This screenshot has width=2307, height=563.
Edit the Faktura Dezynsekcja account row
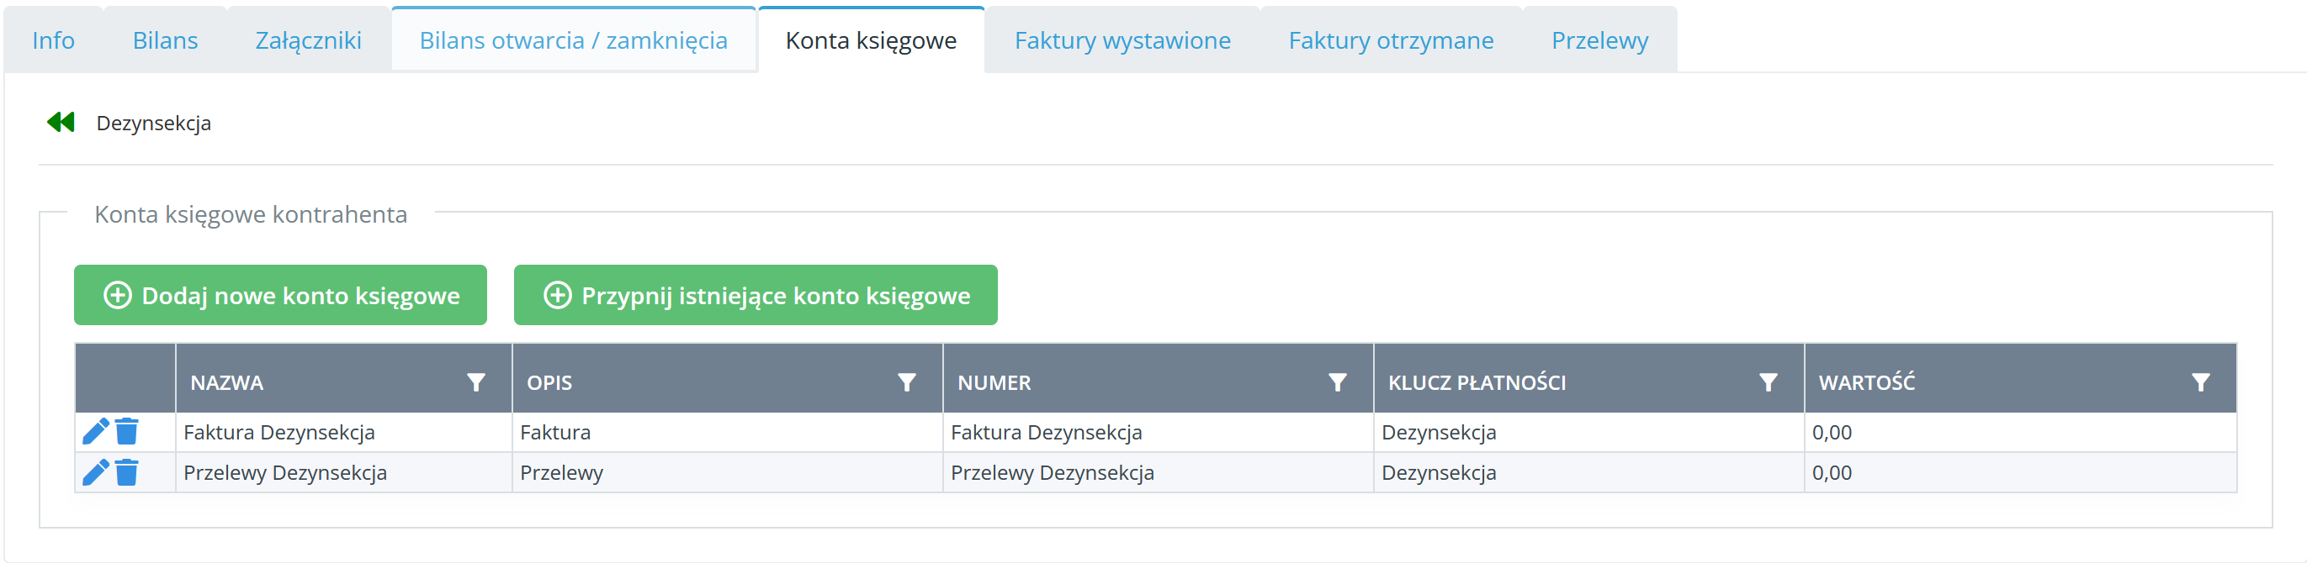95,431
